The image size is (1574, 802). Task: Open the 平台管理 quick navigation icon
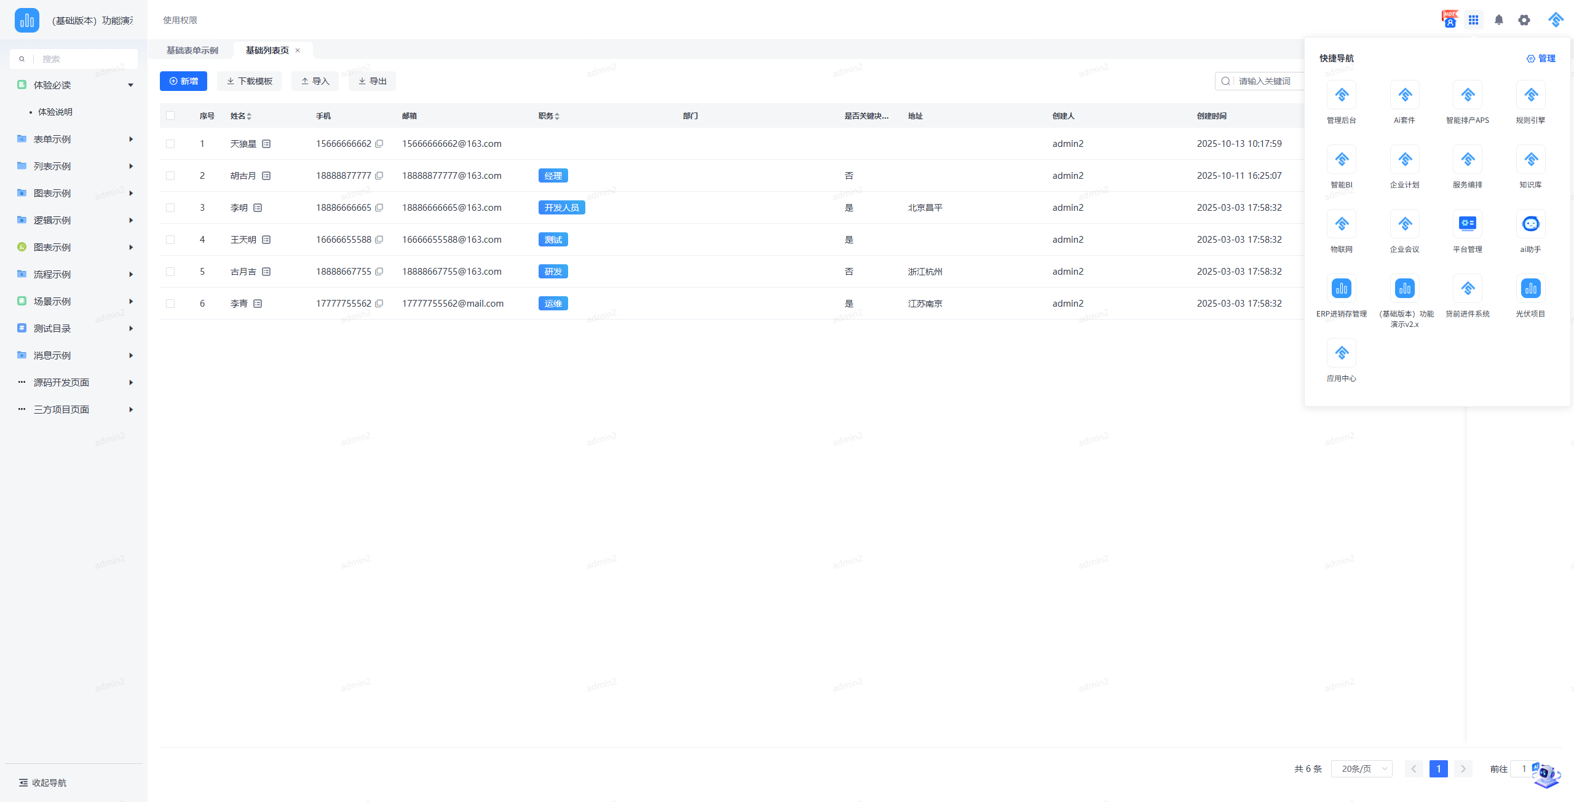(x=1467, y=224)
